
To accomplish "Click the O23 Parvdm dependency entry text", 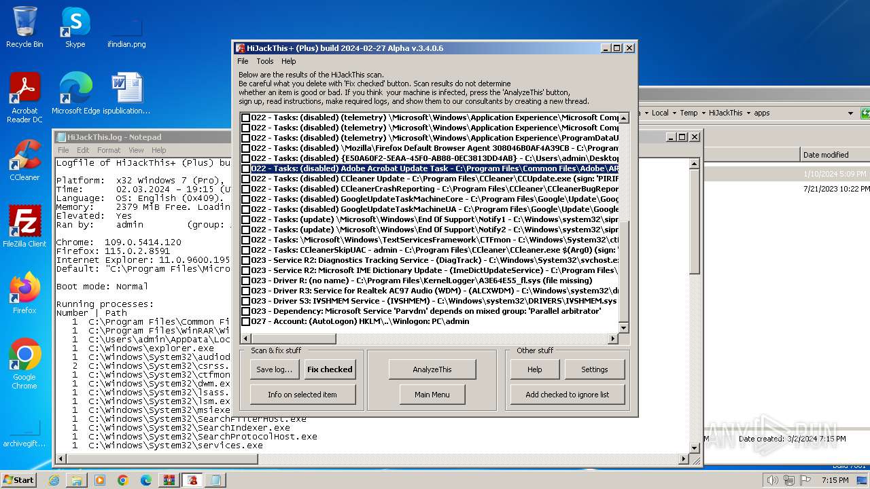I will [425, 311].
